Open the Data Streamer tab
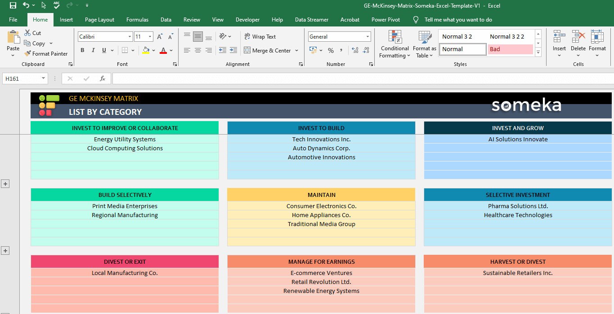This screenshot has width=614, height=314. click(x=312, y=19)
